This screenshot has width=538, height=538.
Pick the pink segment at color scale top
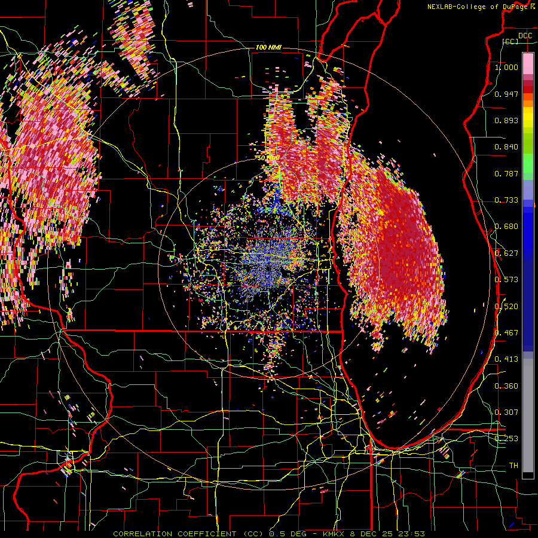pos(528,64)
